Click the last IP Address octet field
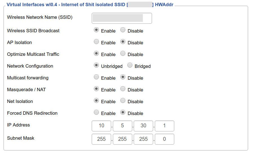The height and width of the screenshot is (154, 253). [x=165, y=126]
